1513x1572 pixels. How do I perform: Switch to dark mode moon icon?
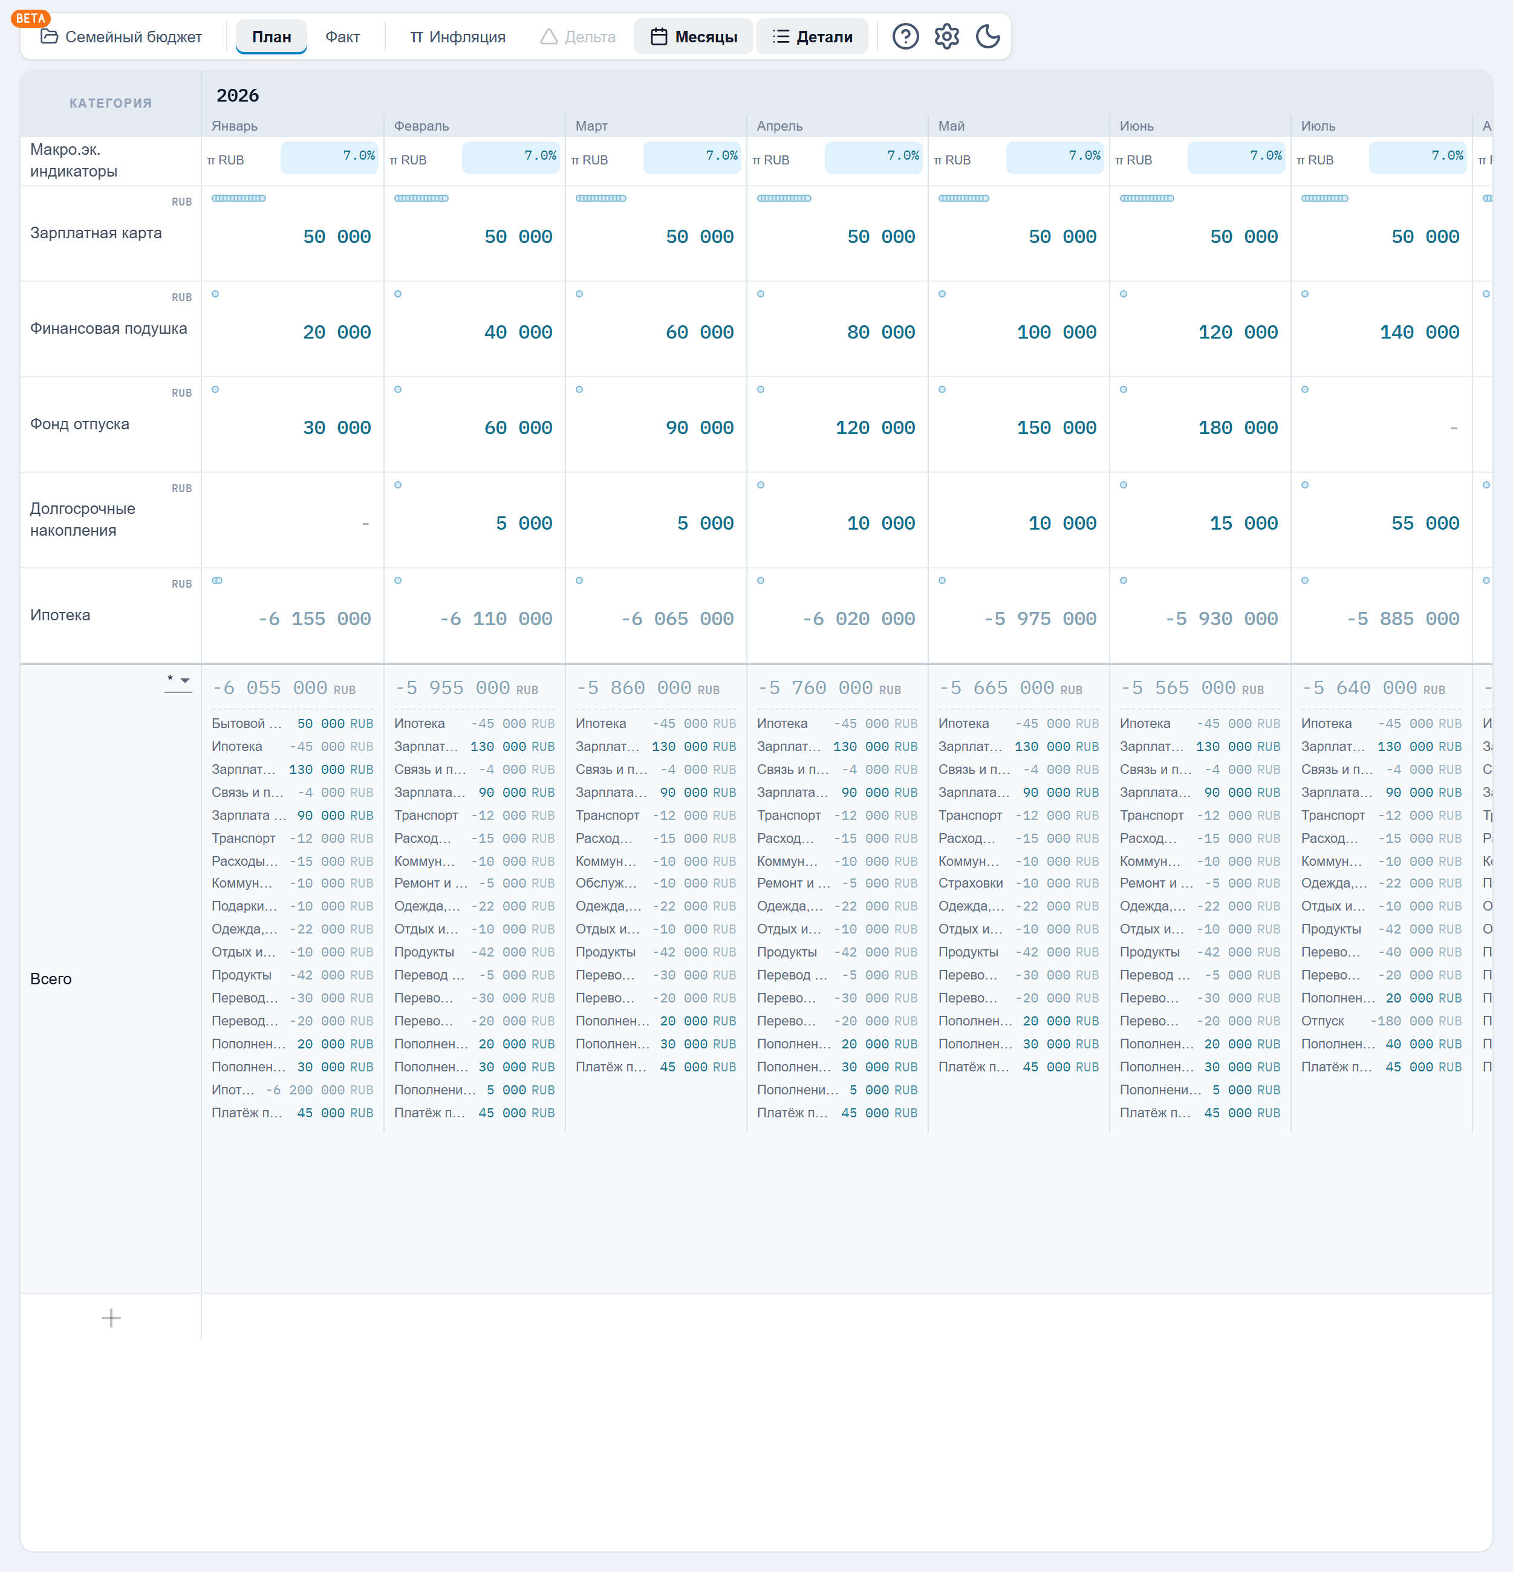(x=988, y=37)
